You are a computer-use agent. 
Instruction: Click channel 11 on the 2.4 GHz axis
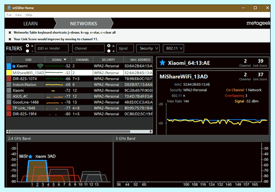tap(86, 184)
